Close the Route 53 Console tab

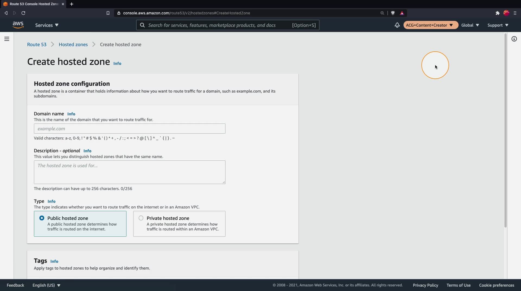63,4
